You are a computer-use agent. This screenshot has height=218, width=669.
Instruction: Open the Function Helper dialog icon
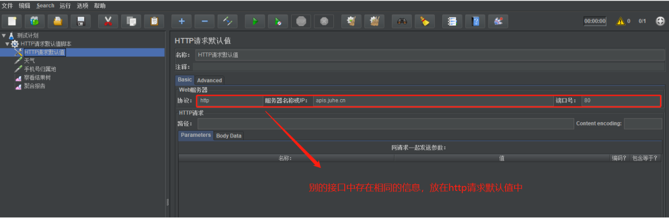click(x=452, y=21)
